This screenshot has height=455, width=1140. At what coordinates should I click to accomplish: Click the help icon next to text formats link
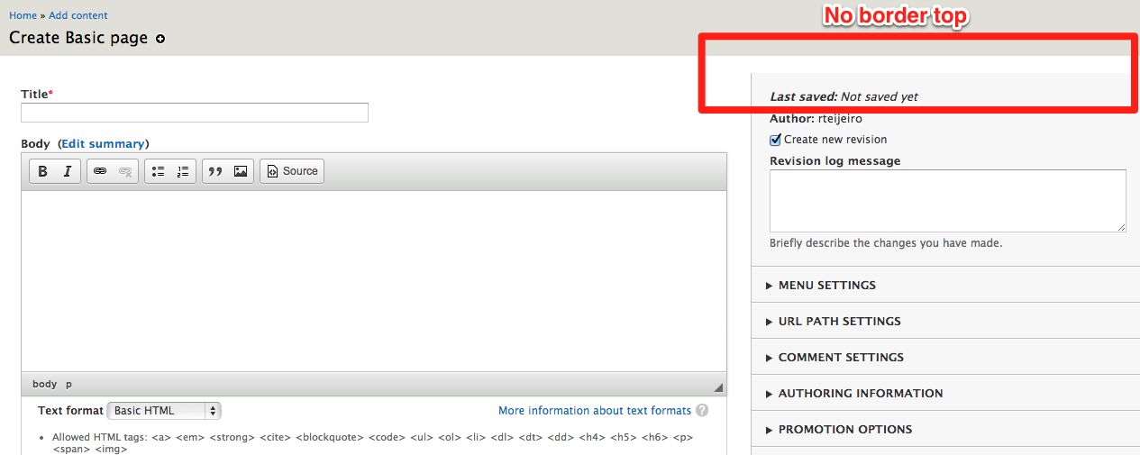(x=702, y=410)
